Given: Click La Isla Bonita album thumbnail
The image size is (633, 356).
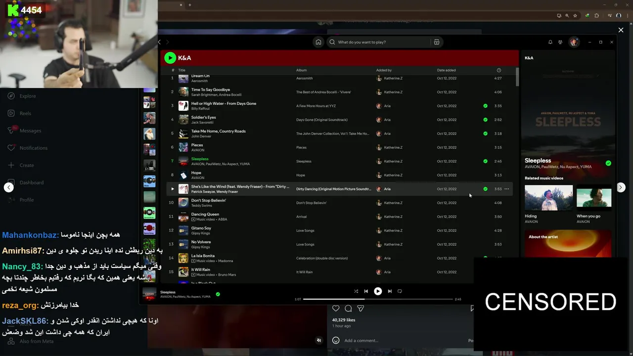Looking at the screenshot, I should pyautogui.click(x=183, y=258).
